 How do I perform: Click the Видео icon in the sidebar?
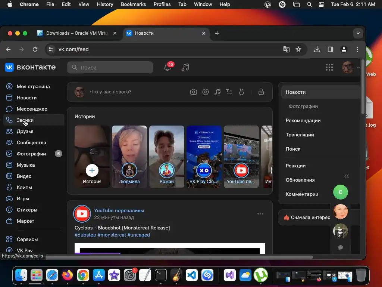tap(9, 176)
